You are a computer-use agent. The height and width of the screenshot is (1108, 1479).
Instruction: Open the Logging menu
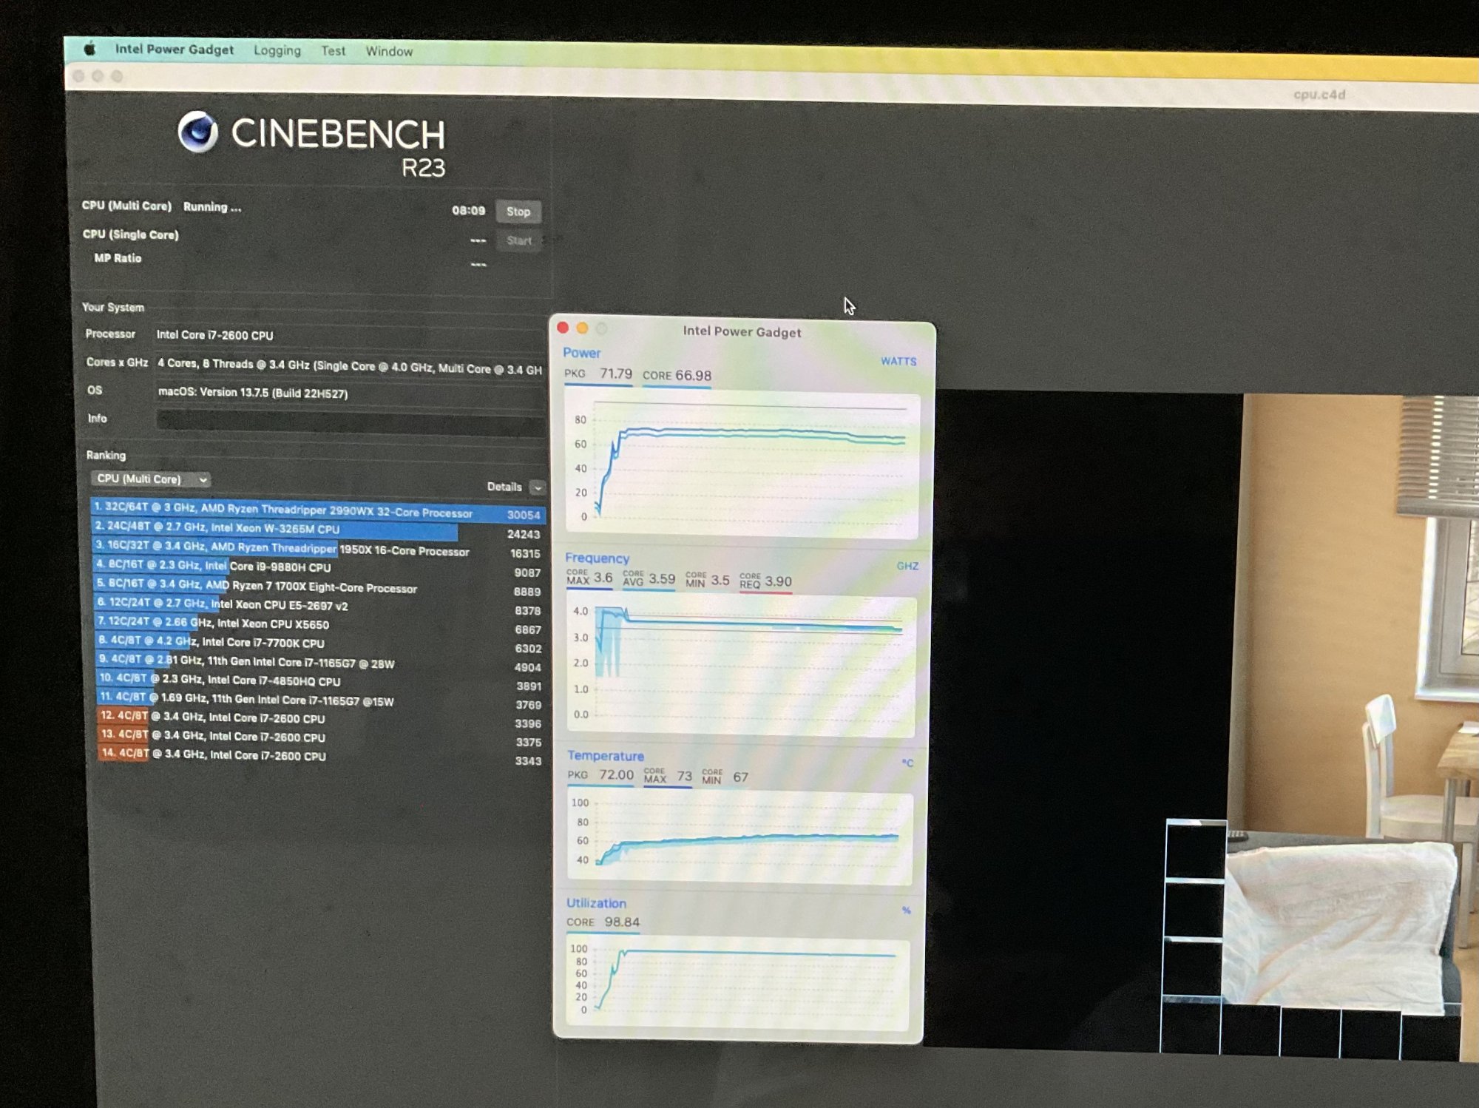[277, 50]
